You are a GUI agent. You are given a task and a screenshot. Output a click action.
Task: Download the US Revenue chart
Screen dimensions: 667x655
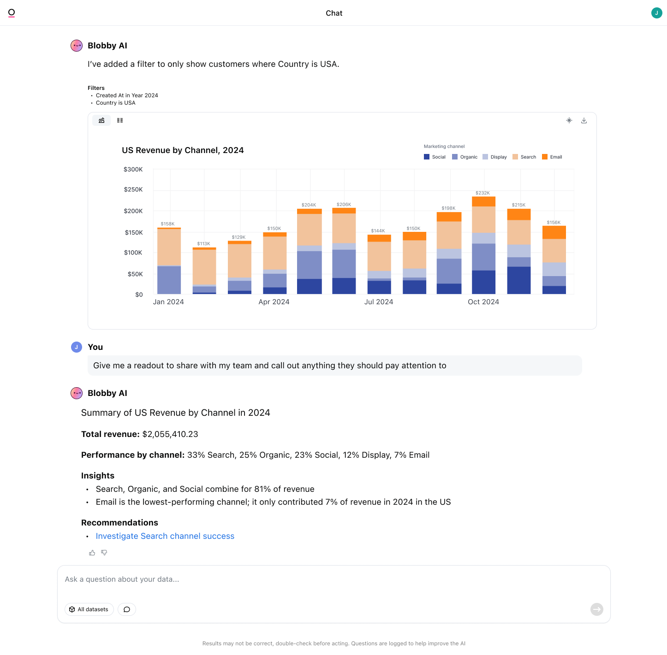click(x=584, y=120)
